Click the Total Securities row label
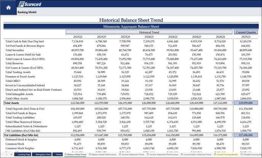 [x=15, y=50]
